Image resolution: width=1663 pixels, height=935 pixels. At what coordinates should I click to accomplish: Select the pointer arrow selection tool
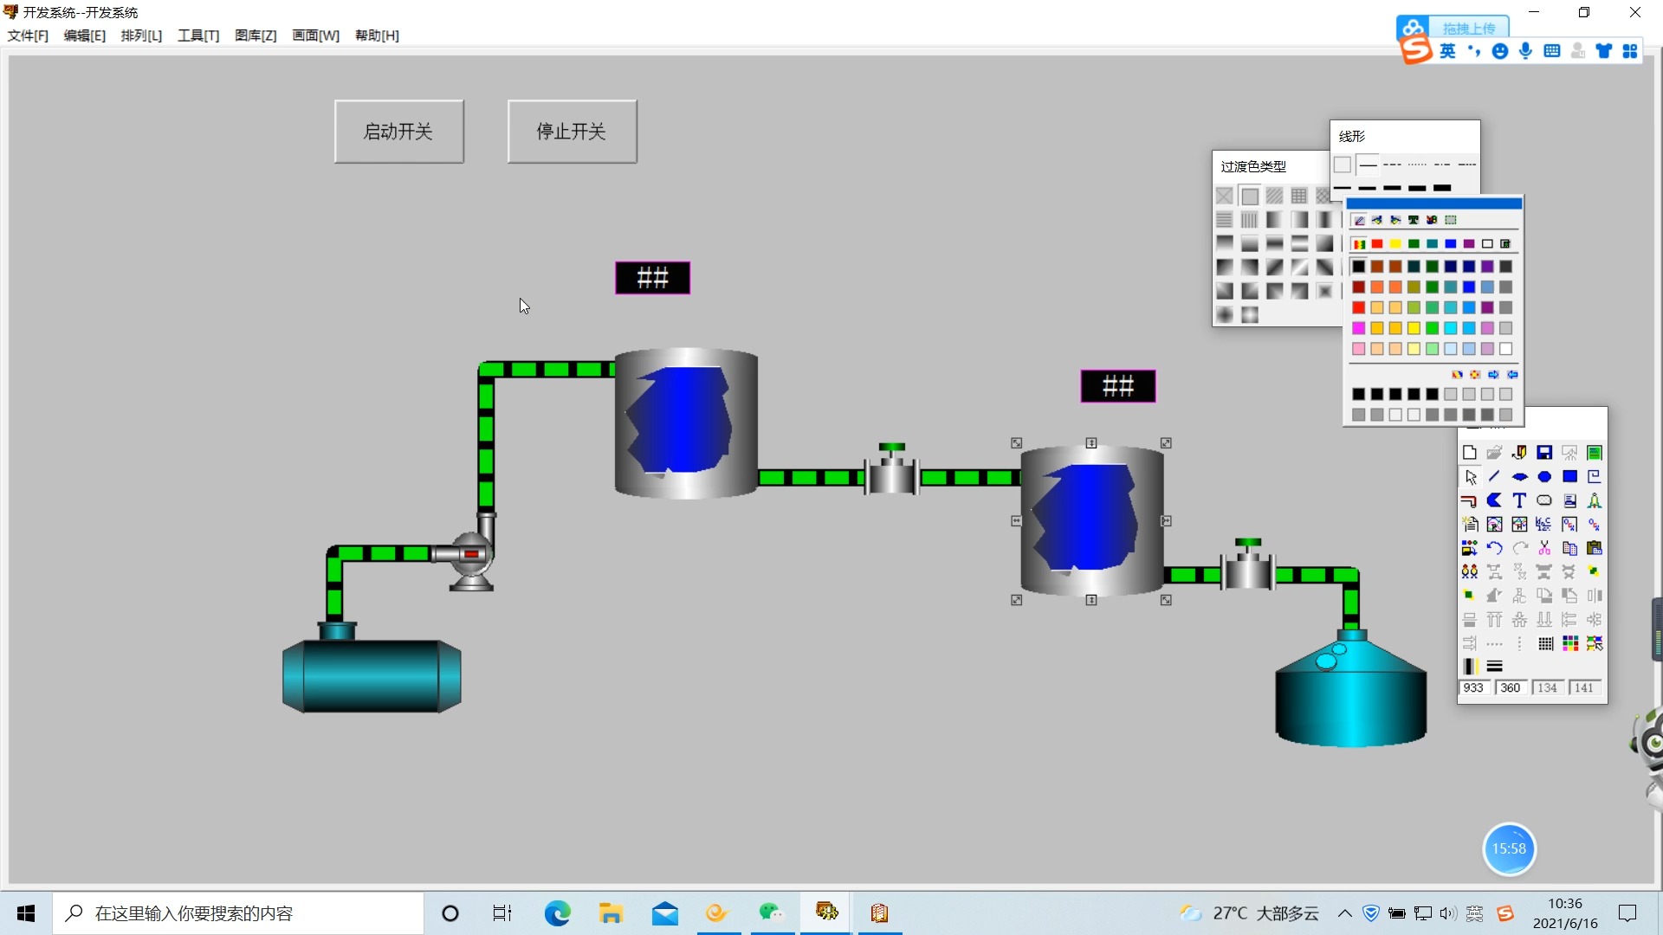[x=1471, y=477]
